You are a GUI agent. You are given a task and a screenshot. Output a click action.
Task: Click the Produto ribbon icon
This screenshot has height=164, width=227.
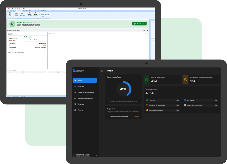pyautogui.click(x=17, y=14)
